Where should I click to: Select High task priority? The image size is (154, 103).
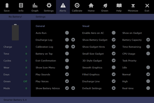point(148,81)
